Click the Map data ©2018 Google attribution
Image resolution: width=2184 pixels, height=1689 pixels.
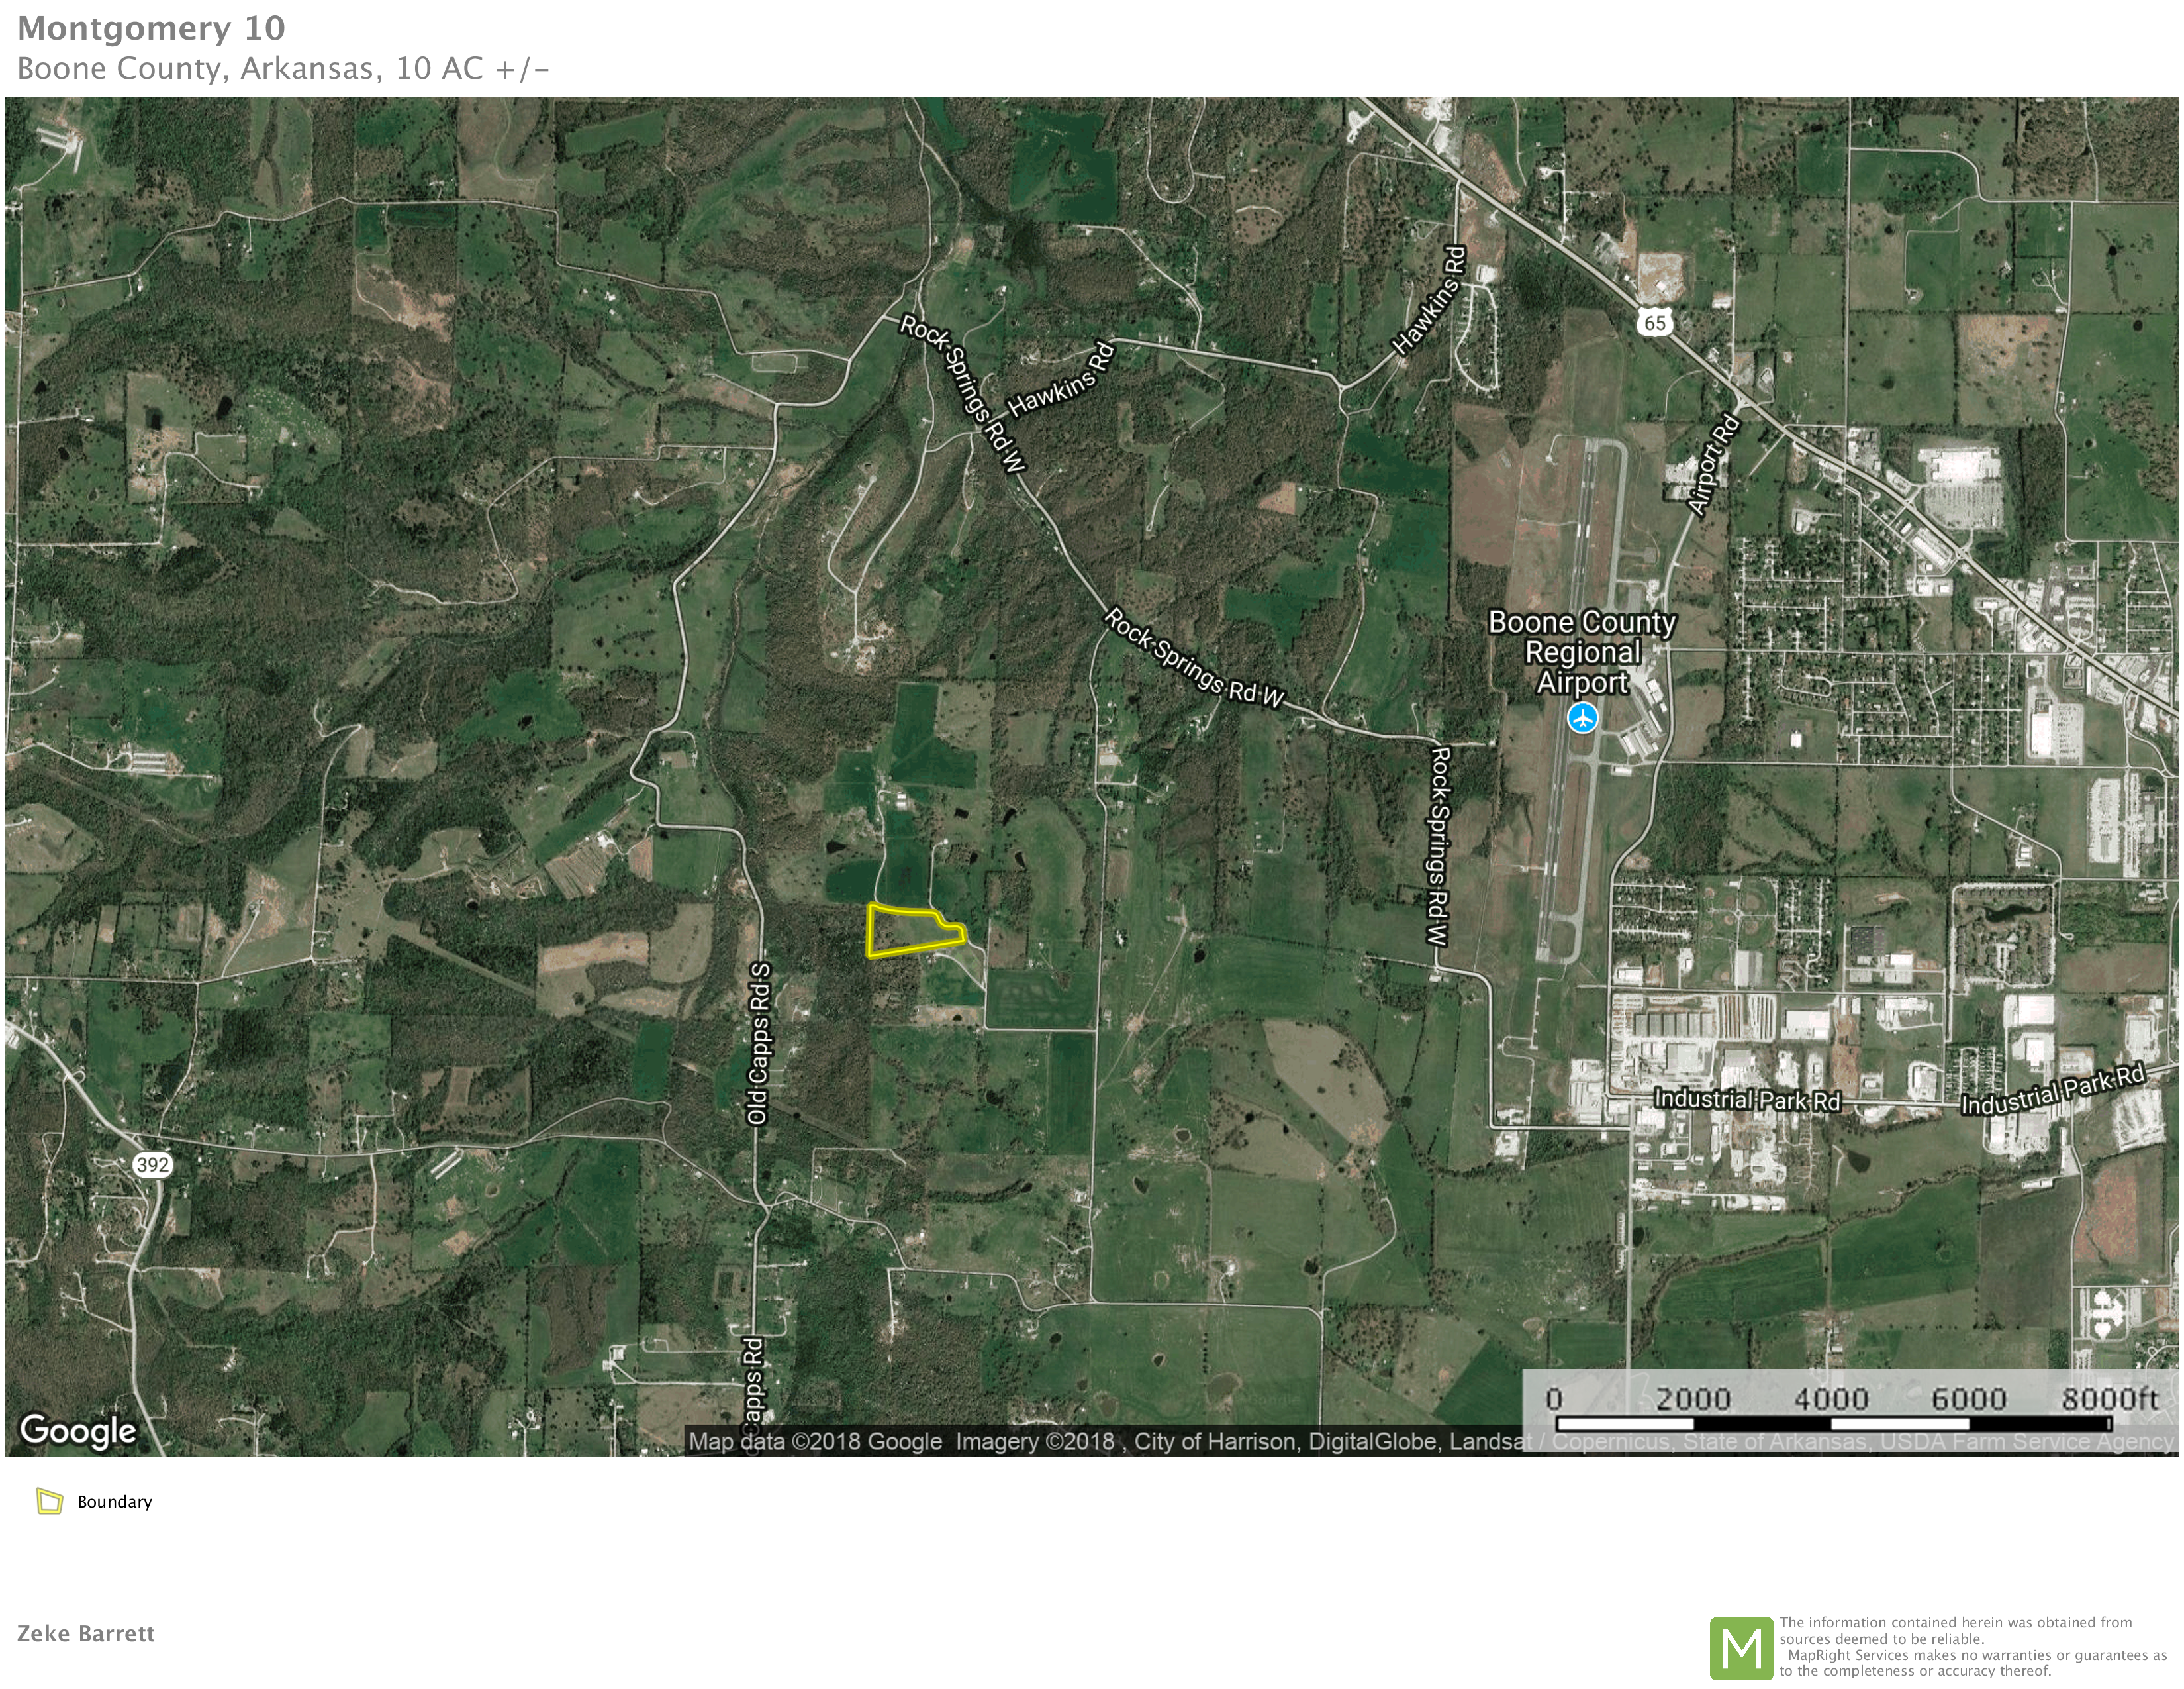(815, 1442)
